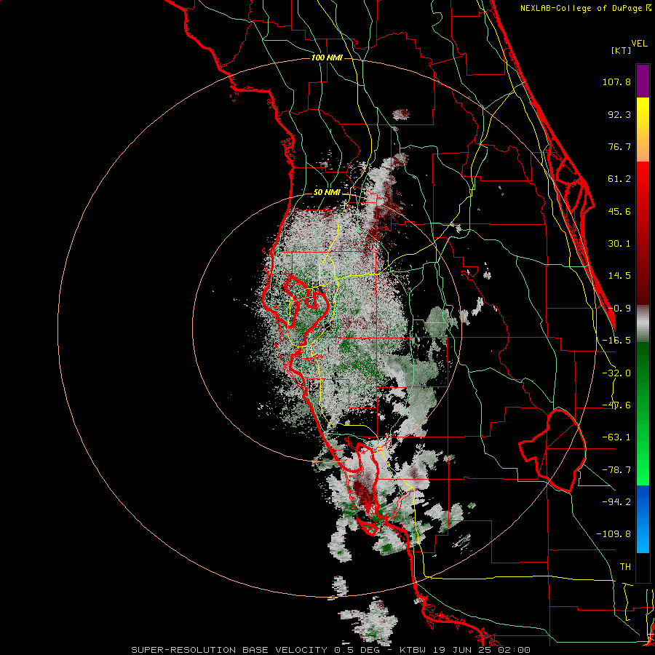The height and width of the screenshot is (655, 655).
Task: Click the Super-Resolution Base Velocity caption text
Action: [x=331, y=650]
